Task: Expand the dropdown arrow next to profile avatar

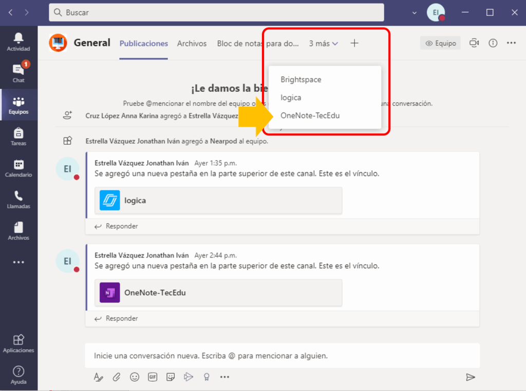Action: point(415,12)
